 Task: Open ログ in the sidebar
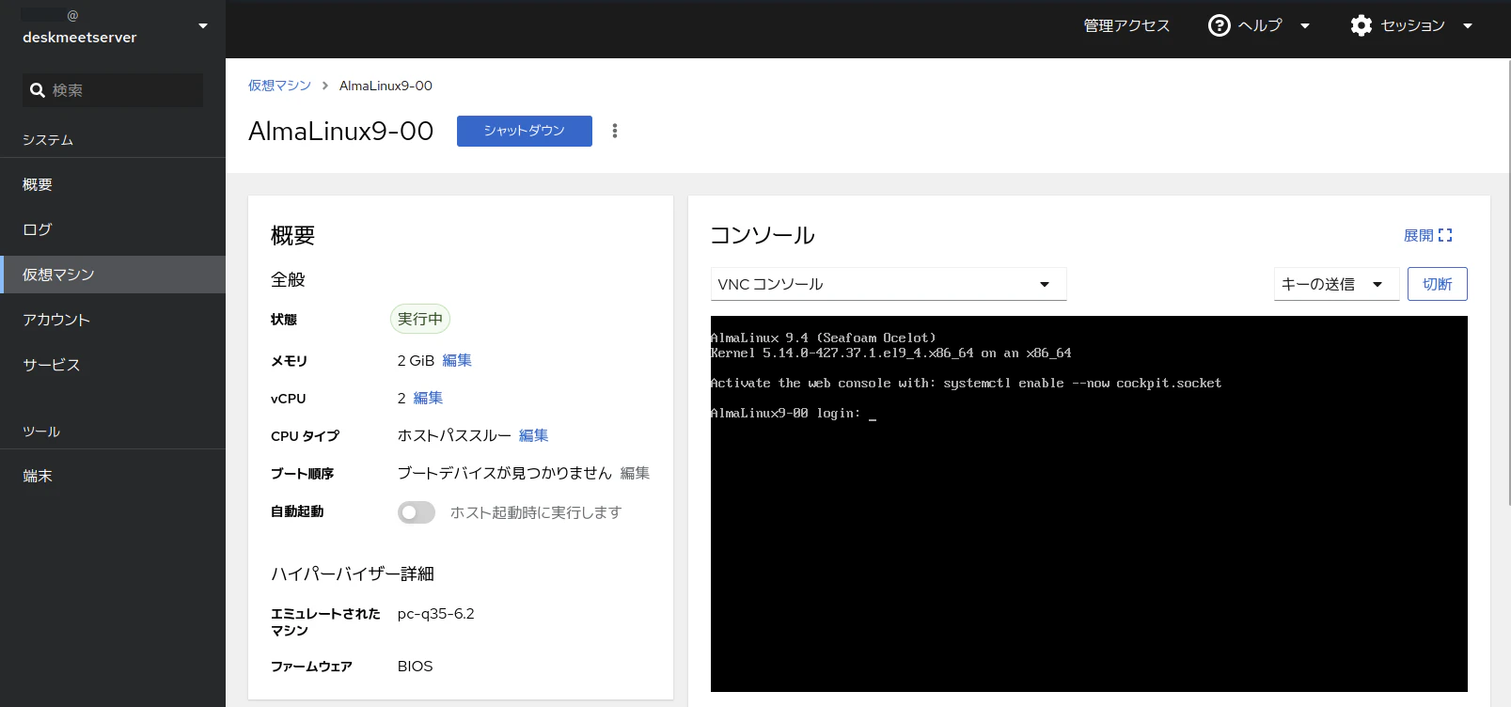tap(113, 229)
